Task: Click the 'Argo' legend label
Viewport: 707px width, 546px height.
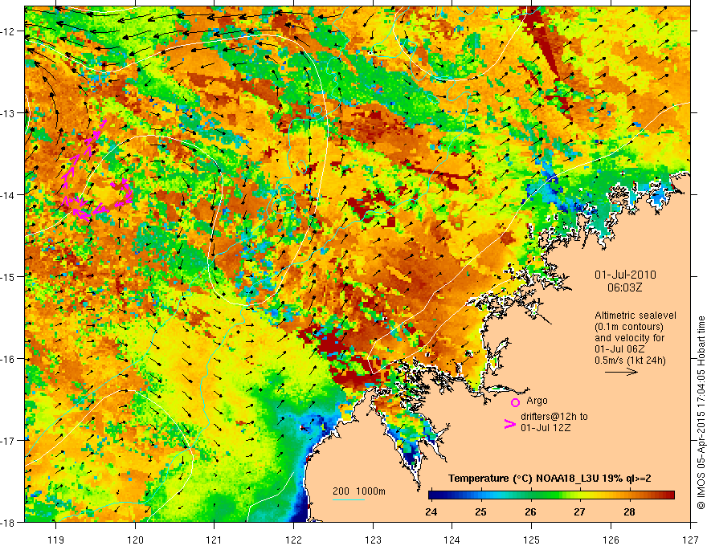Action: tap(537, 401)
